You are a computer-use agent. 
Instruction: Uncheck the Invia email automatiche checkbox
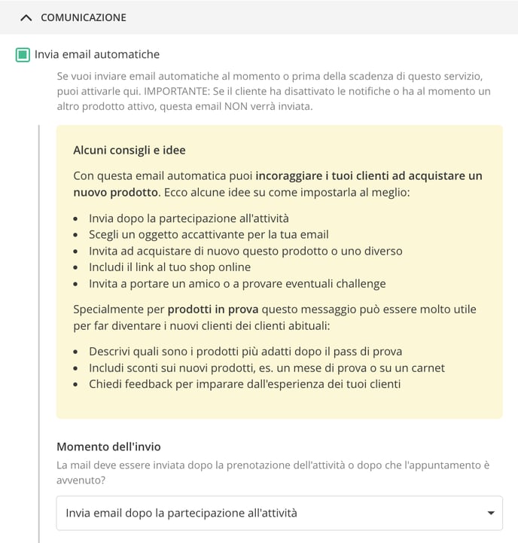23,55
